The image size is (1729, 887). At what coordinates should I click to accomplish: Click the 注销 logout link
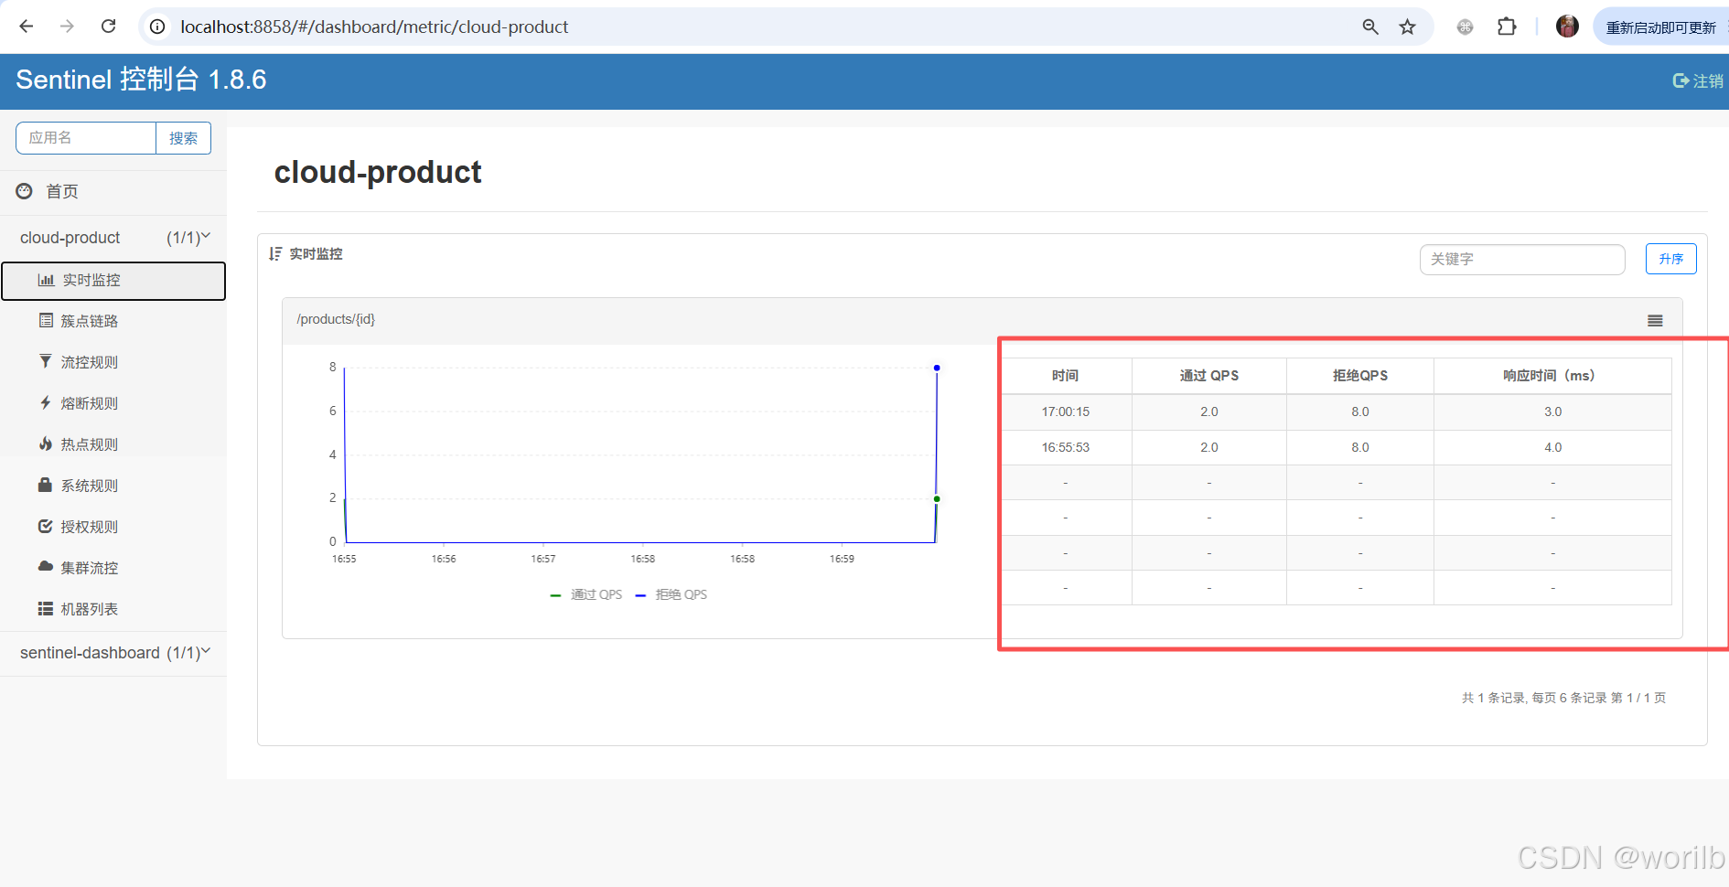(1708, 80)
